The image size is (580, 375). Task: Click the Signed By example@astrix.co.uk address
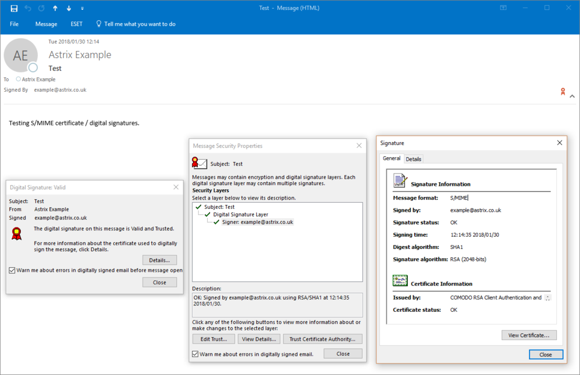coord(60,90)
